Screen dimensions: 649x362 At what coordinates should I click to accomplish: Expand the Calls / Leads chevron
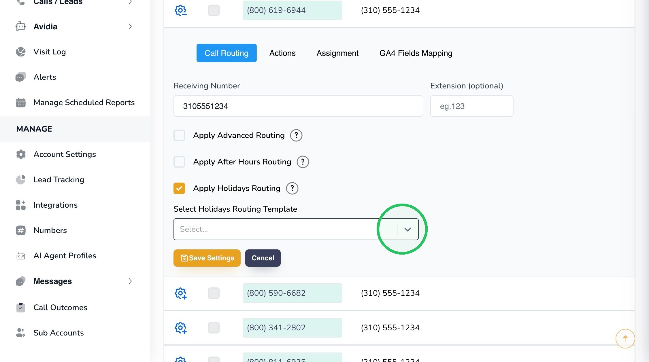tap(130, 2)
